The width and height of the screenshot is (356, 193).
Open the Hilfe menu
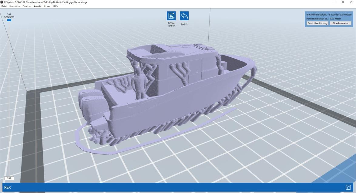[x=55, y=6]
